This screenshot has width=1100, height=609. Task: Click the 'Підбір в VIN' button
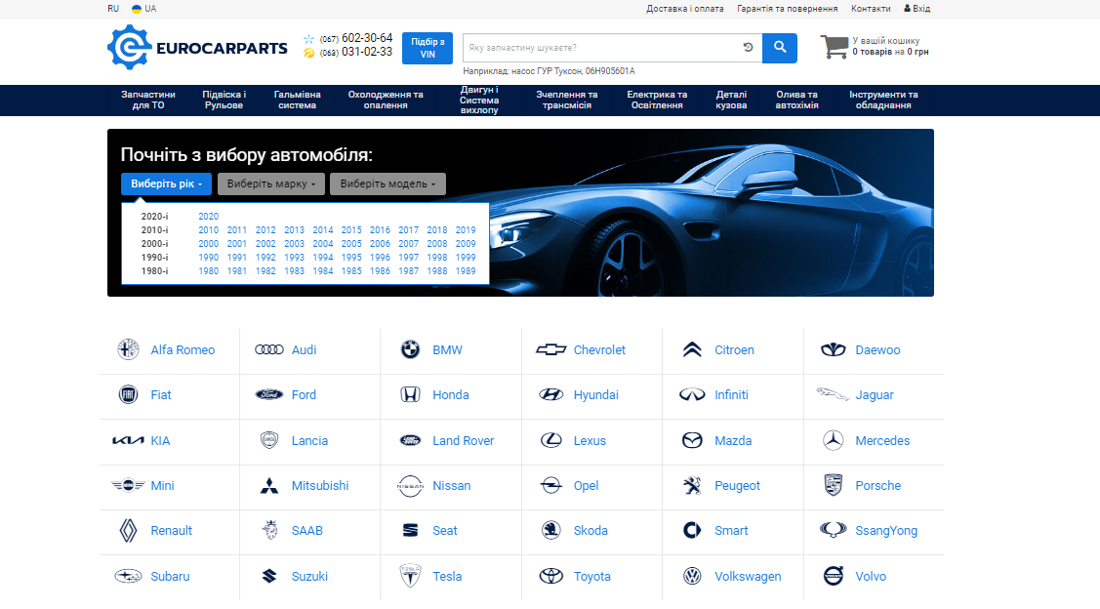[428, 48]
